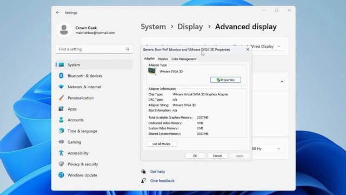Click the Display breadcrumb
The image size is (346, 195).
(x=190, y=27)
